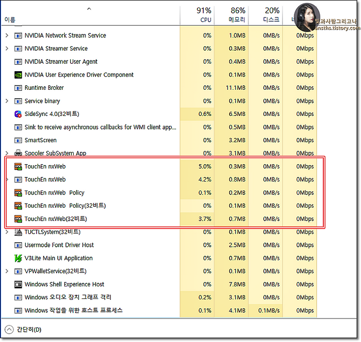Expand Spooler SubSystem App row
This screenshot has height=342, width=361.
point(7,153)
